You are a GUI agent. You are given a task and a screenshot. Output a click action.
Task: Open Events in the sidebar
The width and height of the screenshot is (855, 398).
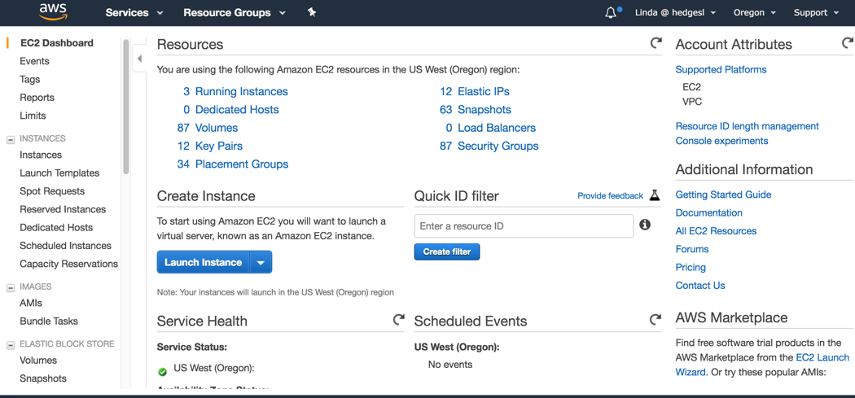(34, 61)
